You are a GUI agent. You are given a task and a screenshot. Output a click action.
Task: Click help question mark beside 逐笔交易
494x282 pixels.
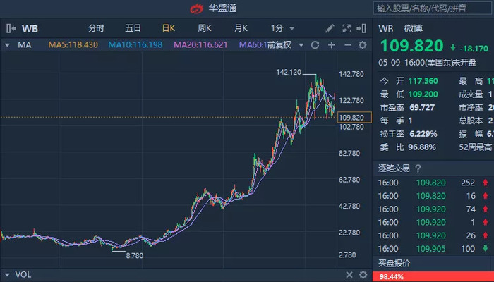pos(418,168)
